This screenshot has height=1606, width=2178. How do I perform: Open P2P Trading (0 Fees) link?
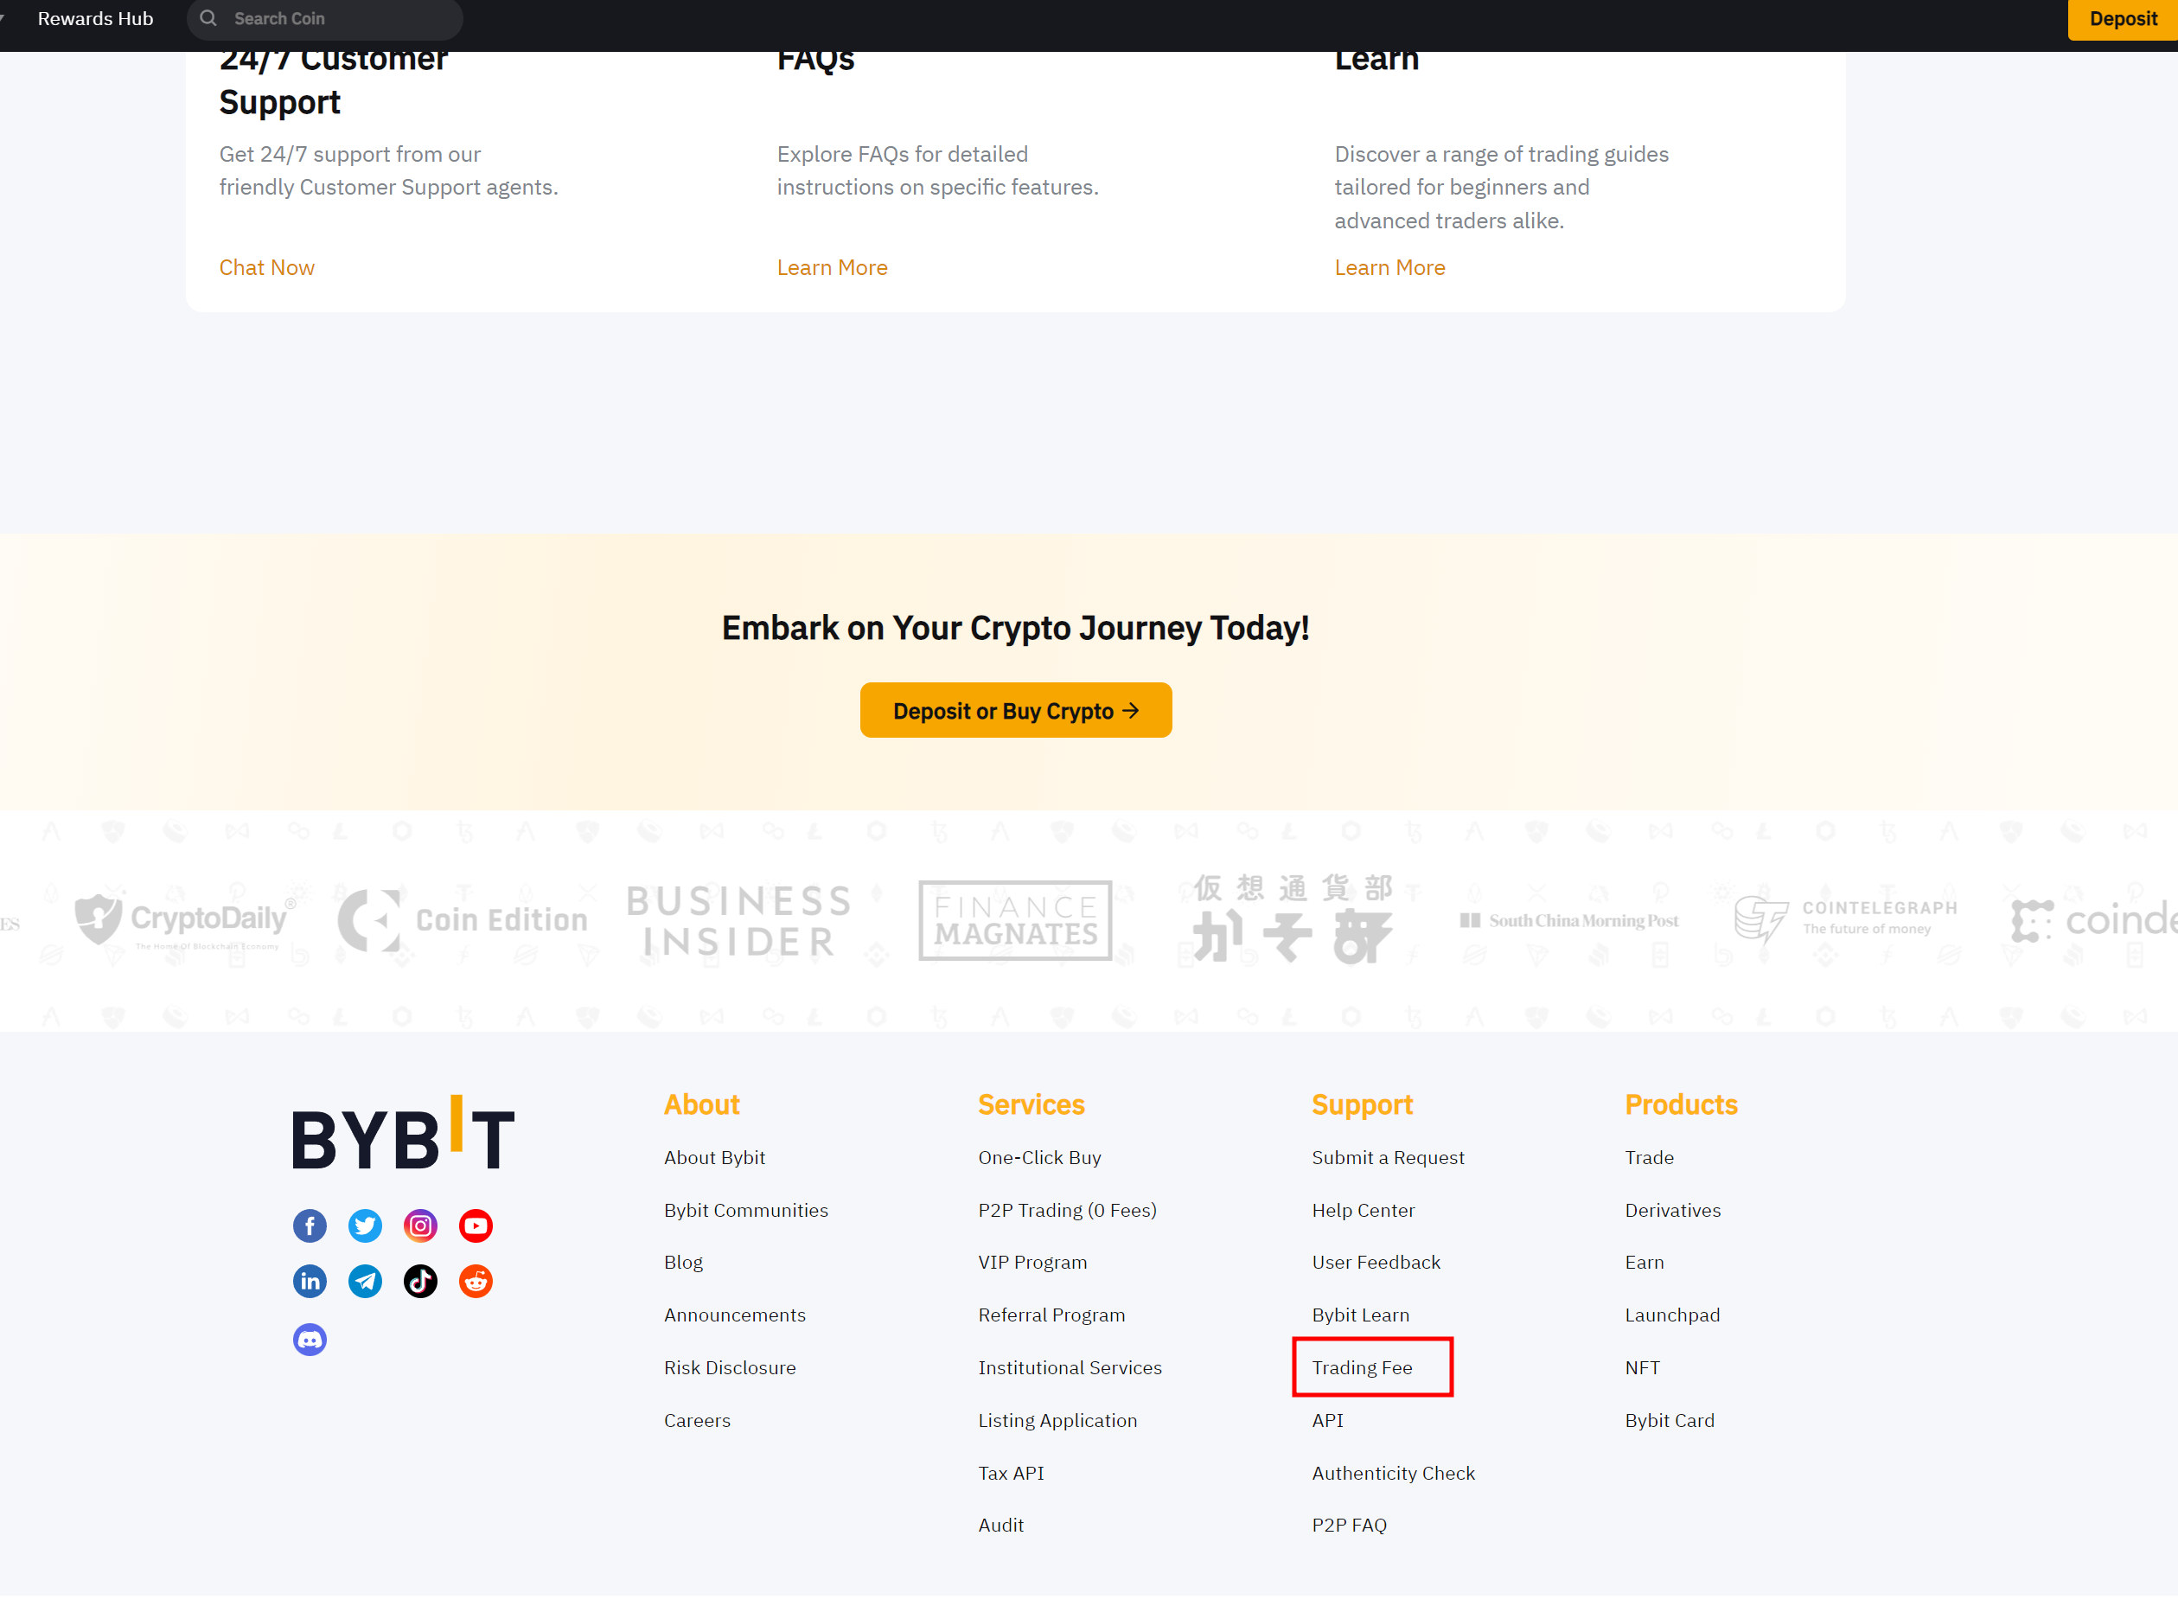tap(1066, 1210)
